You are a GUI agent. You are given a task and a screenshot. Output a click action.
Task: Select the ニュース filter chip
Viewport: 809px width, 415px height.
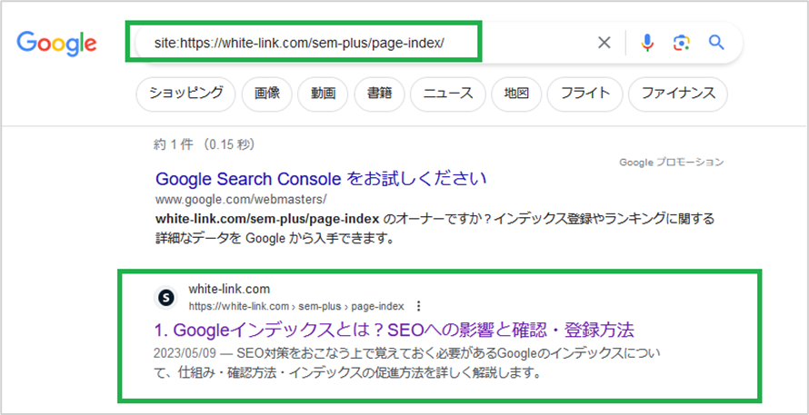pos(448,94)
